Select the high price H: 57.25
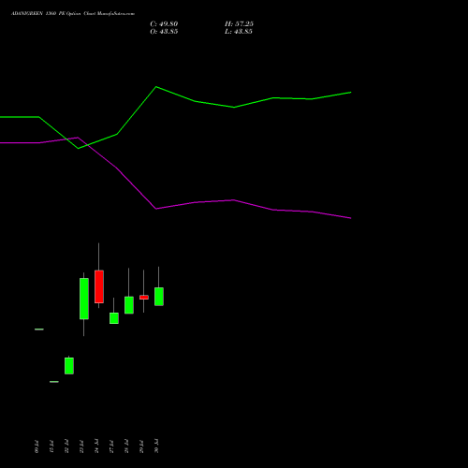Image resolution: width=468 pixels, height=468 pixels. point(239,24)
